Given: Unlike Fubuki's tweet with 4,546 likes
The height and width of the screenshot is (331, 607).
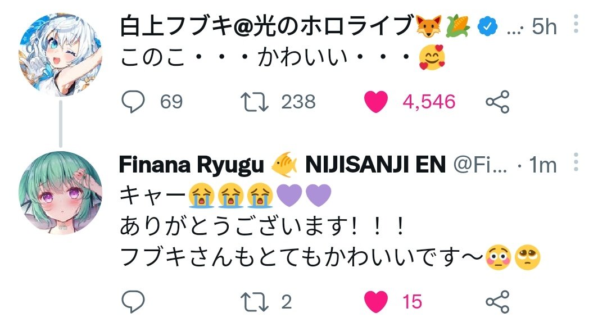Looking at the screenshot, I should [x=376, y=102].
